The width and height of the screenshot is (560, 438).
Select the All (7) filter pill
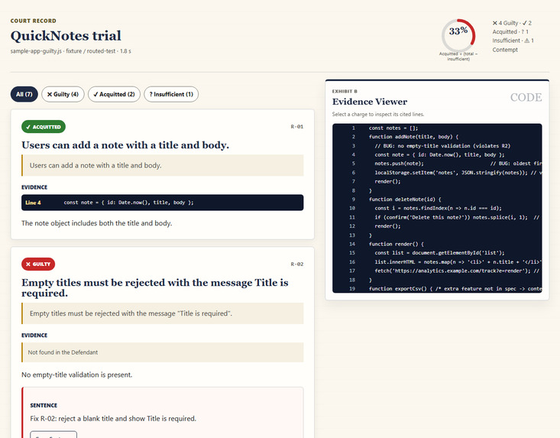24,94
